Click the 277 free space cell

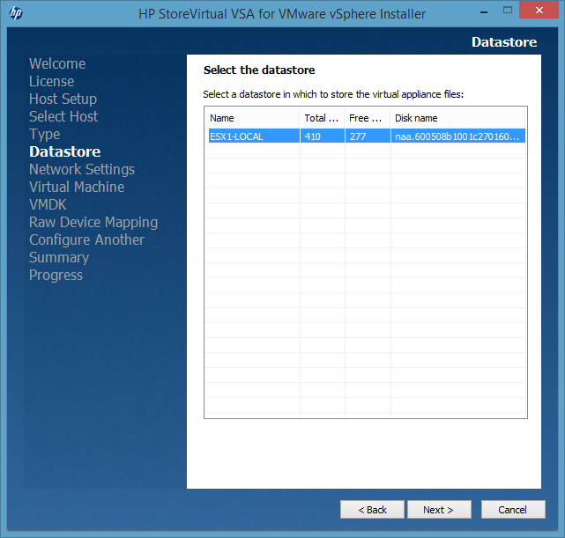(x=368, y=136)
